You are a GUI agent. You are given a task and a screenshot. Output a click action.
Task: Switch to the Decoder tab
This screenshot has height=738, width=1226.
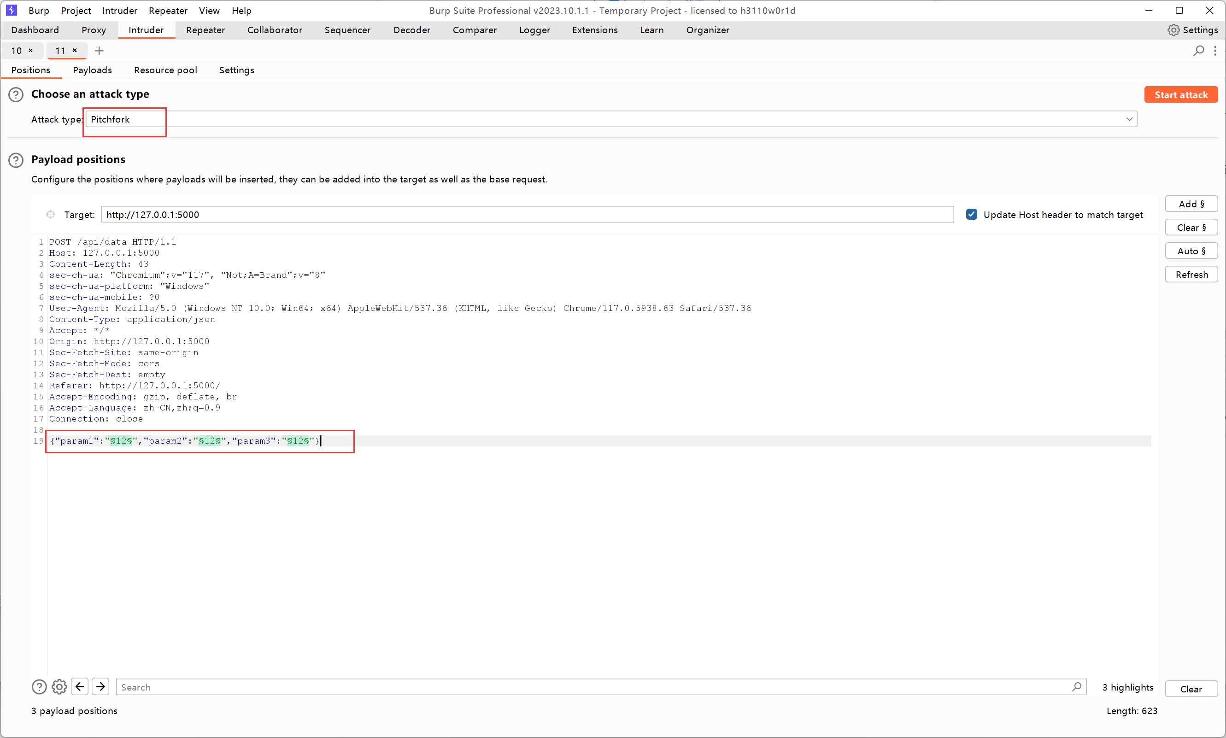[412, 30]
